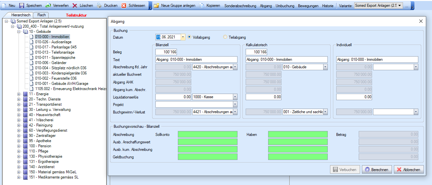Select the Vollabgang radio button
This screenshot has height=185, width=432.
point(190,37)
